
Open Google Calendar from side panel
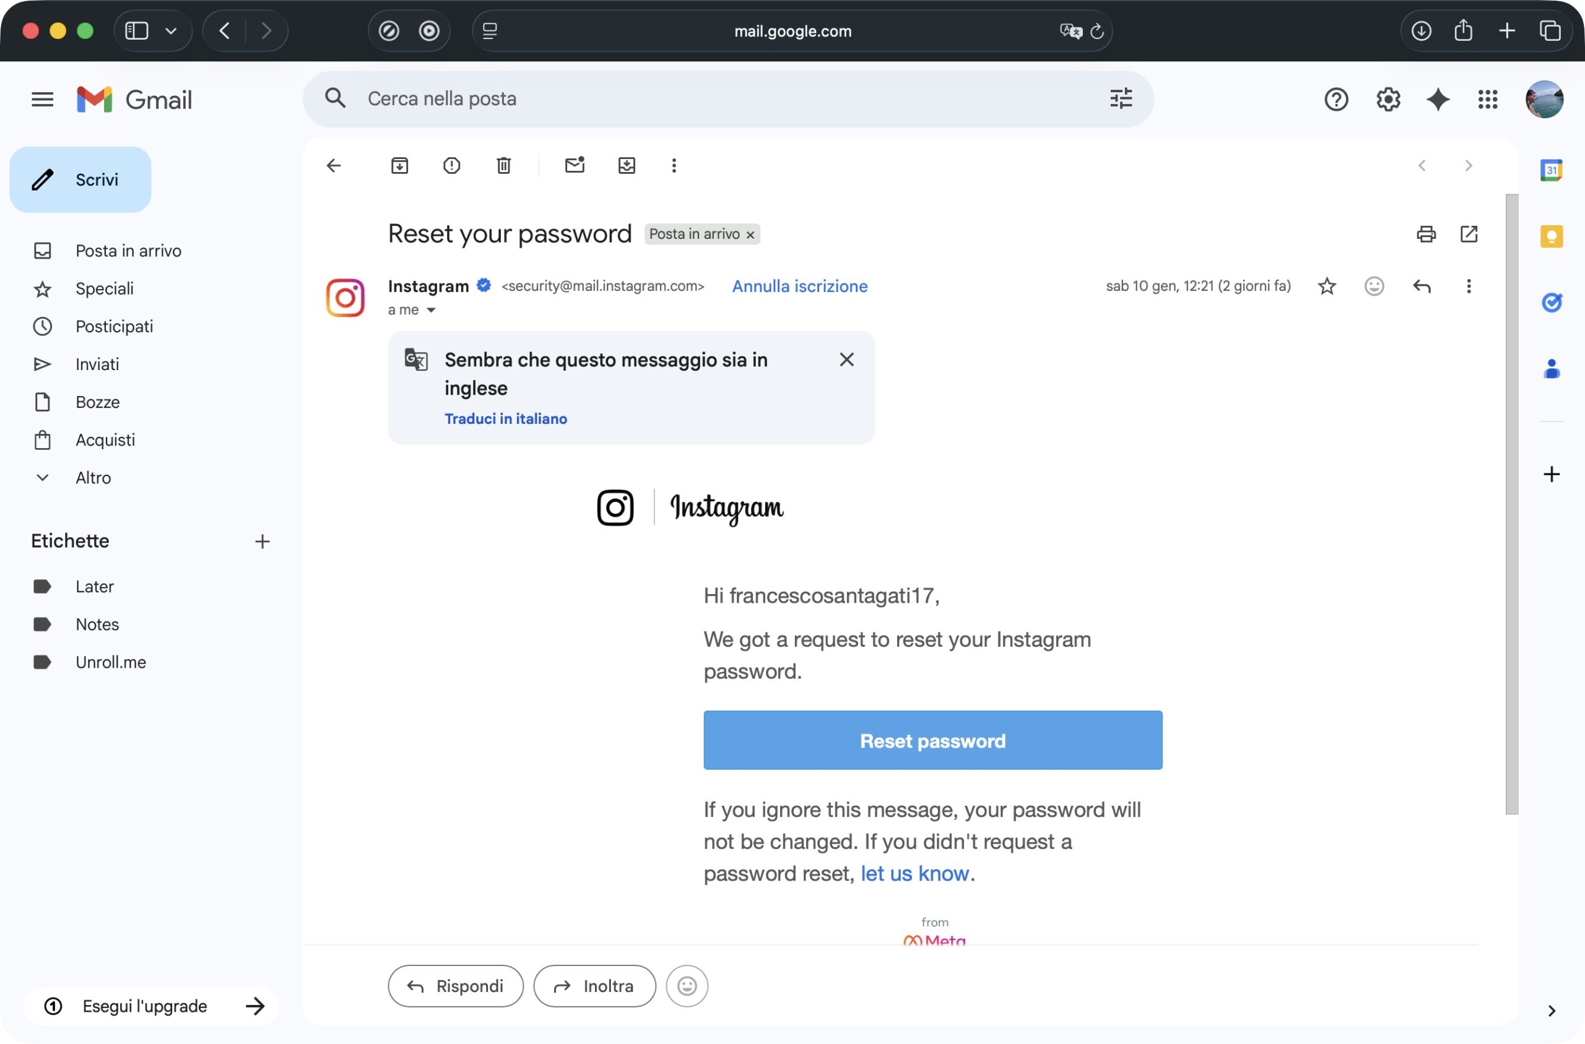click(x=1551, y=170)
